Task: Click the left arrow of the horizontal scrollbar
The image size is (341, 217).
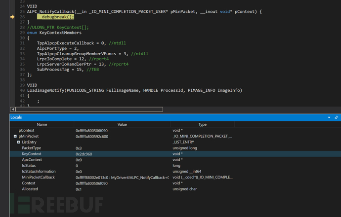Action: 13,109
